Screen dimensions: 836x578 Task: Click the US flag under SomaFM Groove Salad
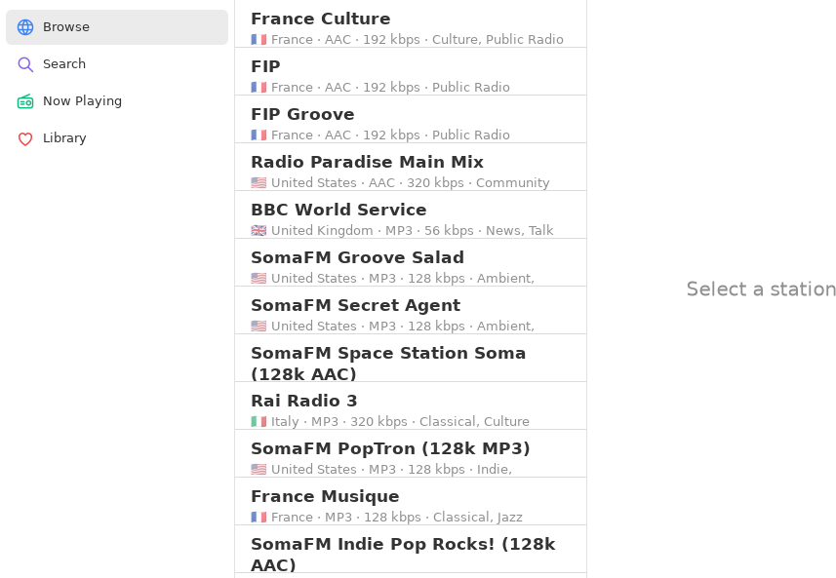pyautogui.click(x=259, y=278)
